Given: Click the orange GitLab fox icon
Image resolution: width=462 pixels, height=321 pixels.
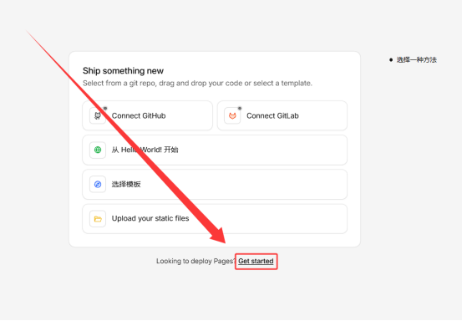Looking at the screenshot, I should tap(232, 116).
